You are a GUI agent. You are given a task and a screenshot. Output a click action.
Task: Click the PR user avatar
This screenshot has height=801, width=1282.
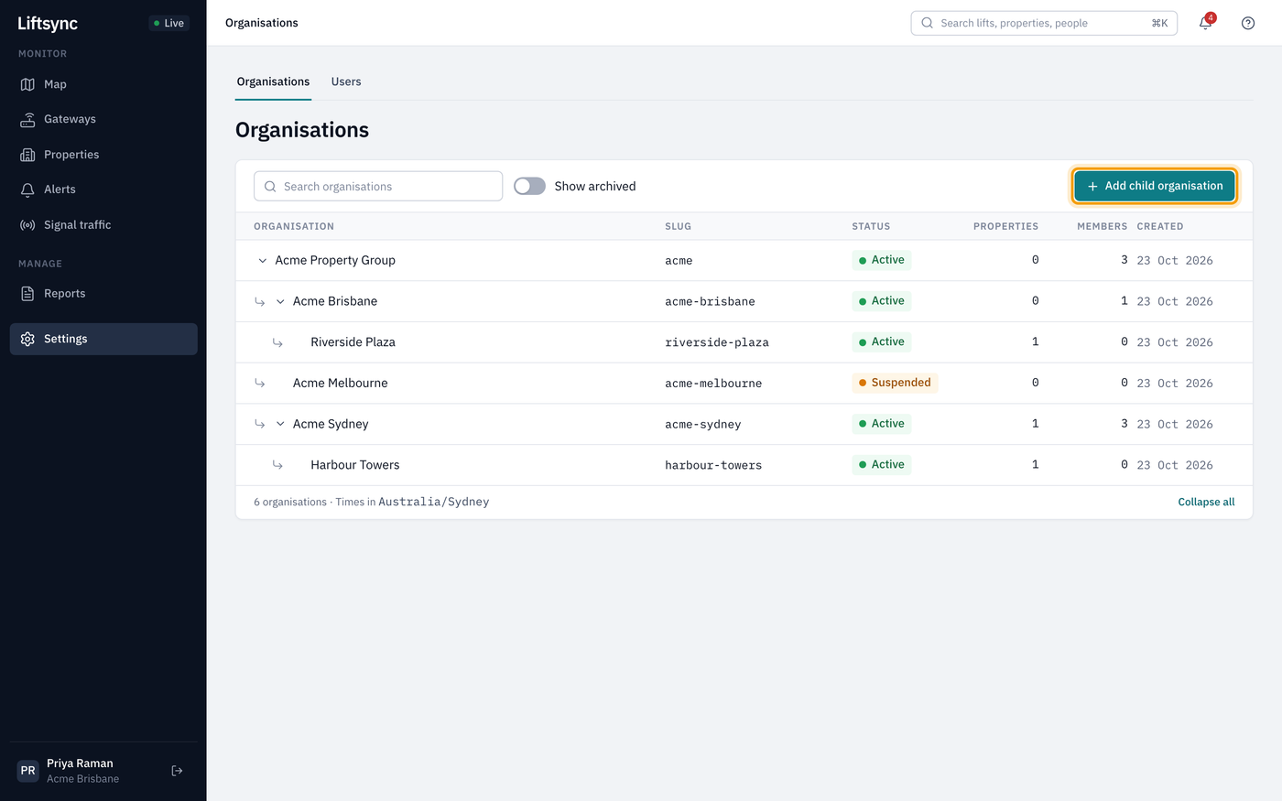click(28, 771)
